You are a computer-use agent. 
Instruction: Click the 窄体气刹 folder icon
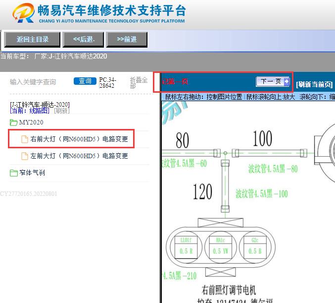click(x=14, y=173)
